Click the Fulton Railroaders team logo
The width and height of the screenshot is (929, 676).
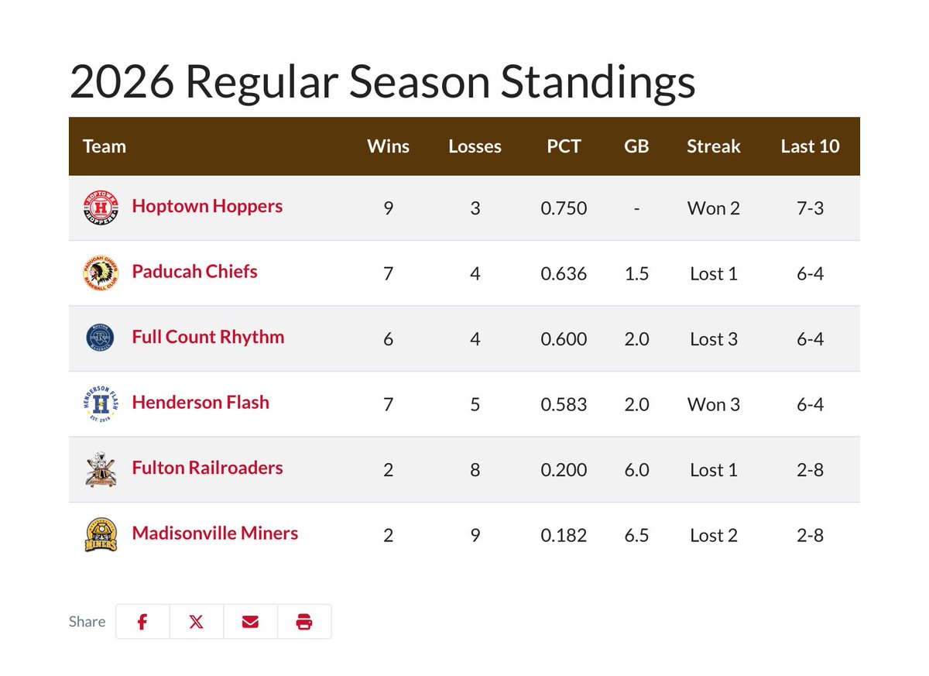[101, 469]
